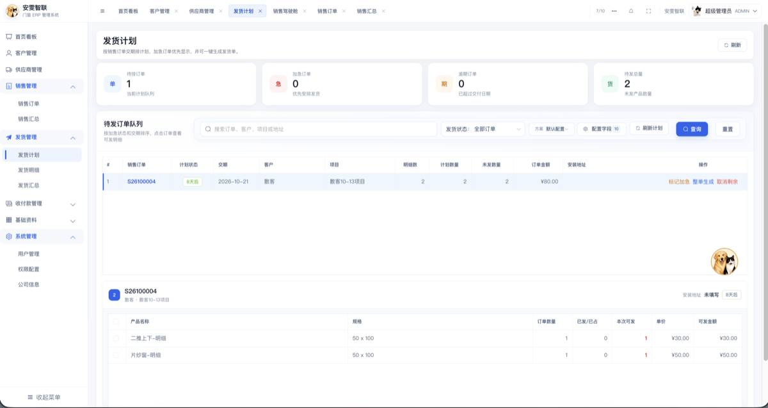Click the 安雯智联 logo avatar
Viewport: 768px width, 408px height.
point(12,10)
